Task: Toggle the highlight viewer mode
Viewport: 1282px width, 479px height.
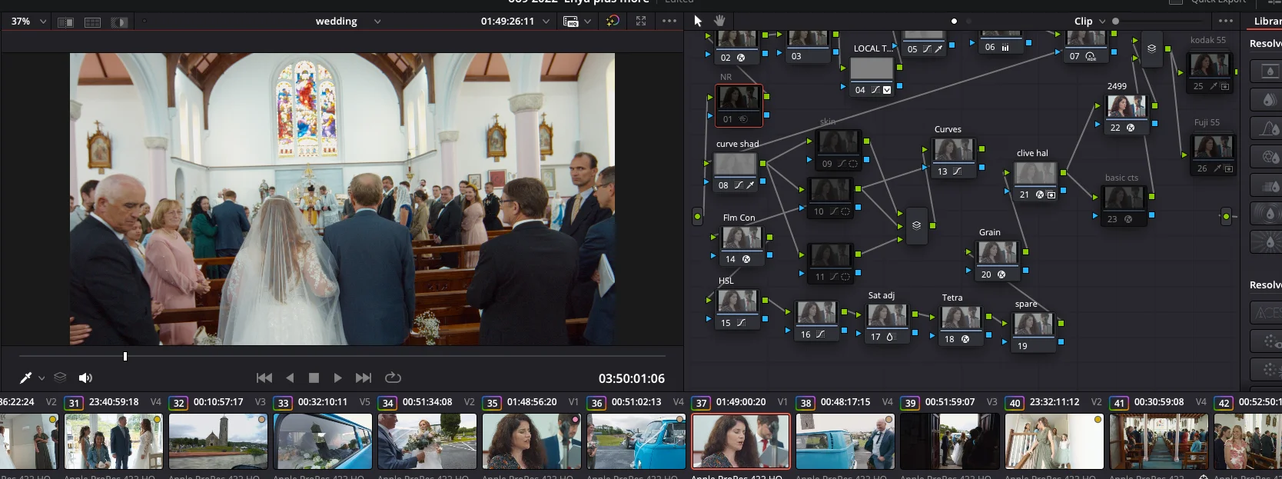Action: [x=119, y=22]
